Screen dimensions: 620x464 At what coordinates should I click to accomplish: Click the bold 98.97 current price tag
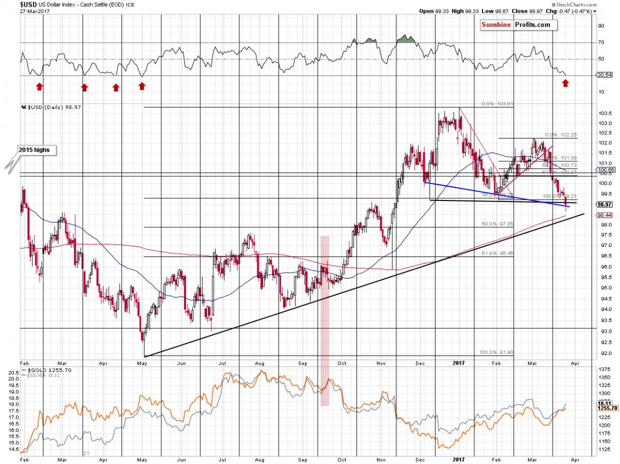click(603, 204)
